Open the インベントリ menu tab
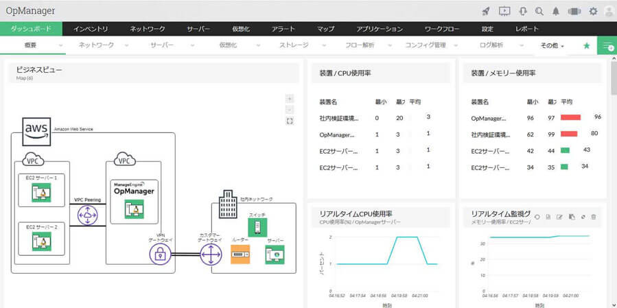Image resolution: width=617 pixels, height=308 pixels. [91, 29]
